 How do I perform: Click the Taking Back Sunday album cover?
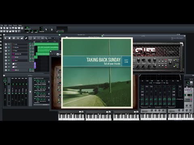(97, 73)
